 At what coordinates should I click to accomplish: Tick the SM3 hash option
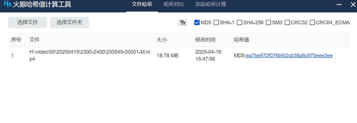click(268, 23)
